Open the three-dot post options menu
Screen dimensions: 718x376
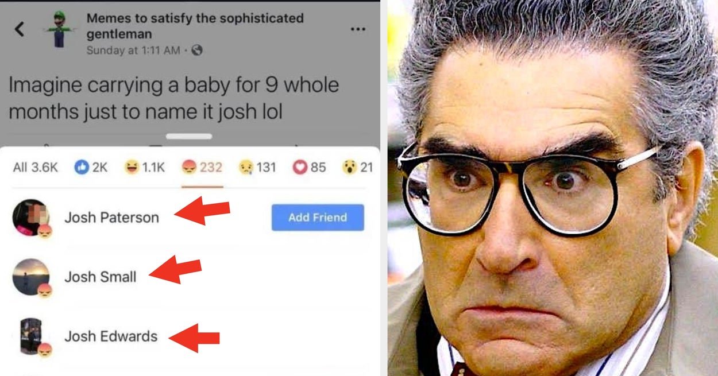358,29
